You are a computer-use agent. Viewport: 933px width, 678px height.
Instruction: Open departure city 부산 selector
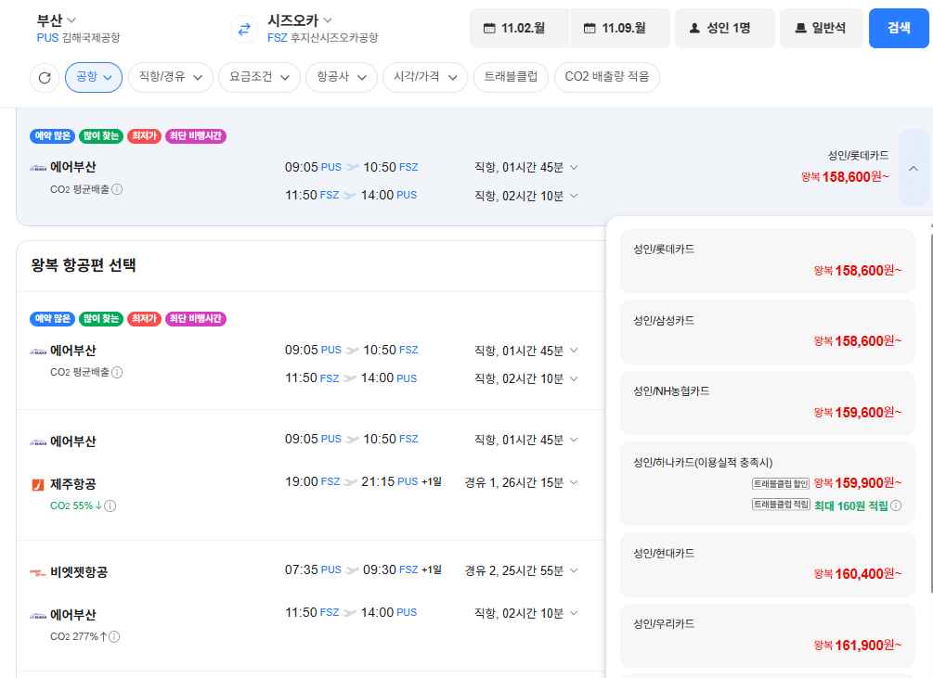pos(57,20)
